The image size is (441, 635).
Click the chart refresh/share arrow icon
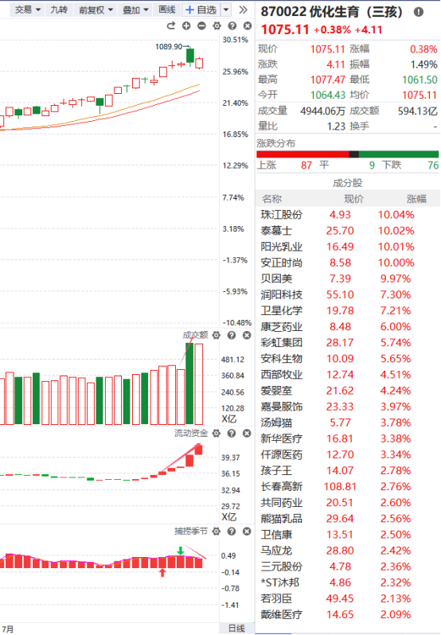(x=171, y=26)
